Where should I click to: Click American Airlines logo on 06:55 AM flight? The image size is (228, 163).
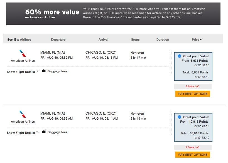23,114
